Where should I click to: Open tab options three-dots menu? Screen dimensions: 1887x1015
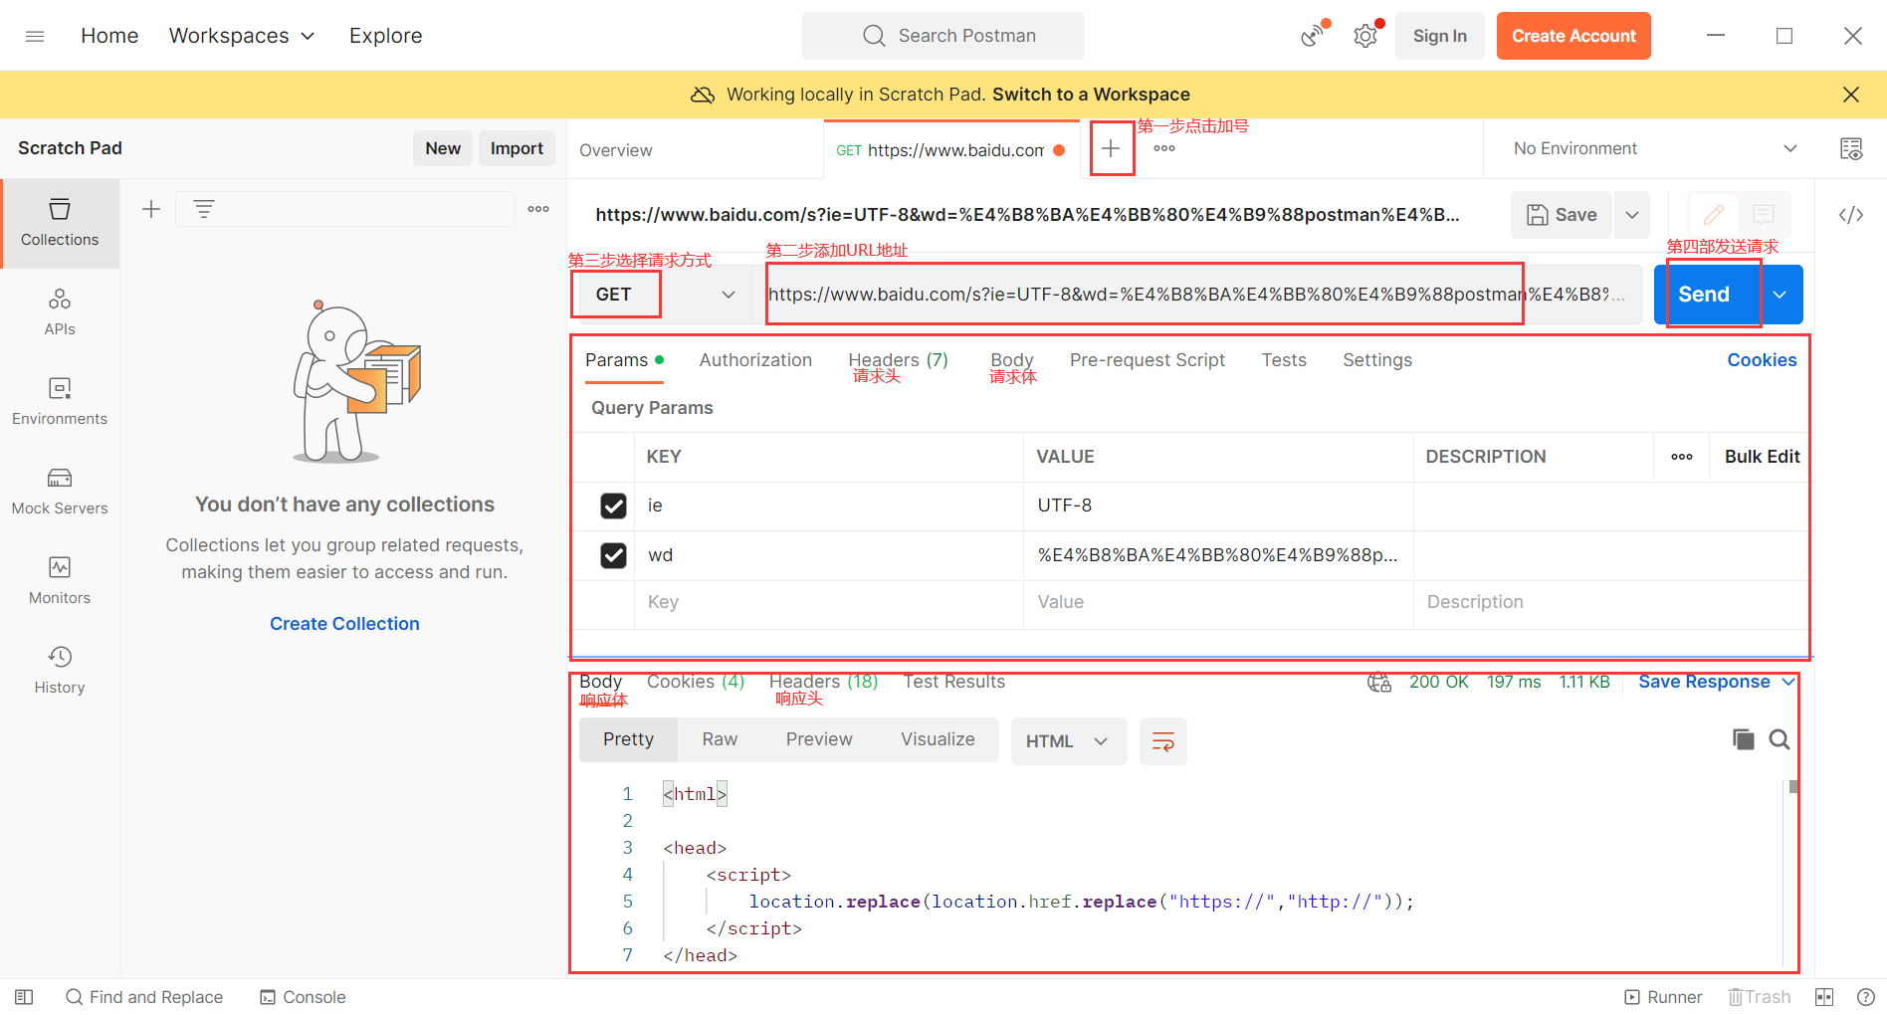click(1164, 148)
